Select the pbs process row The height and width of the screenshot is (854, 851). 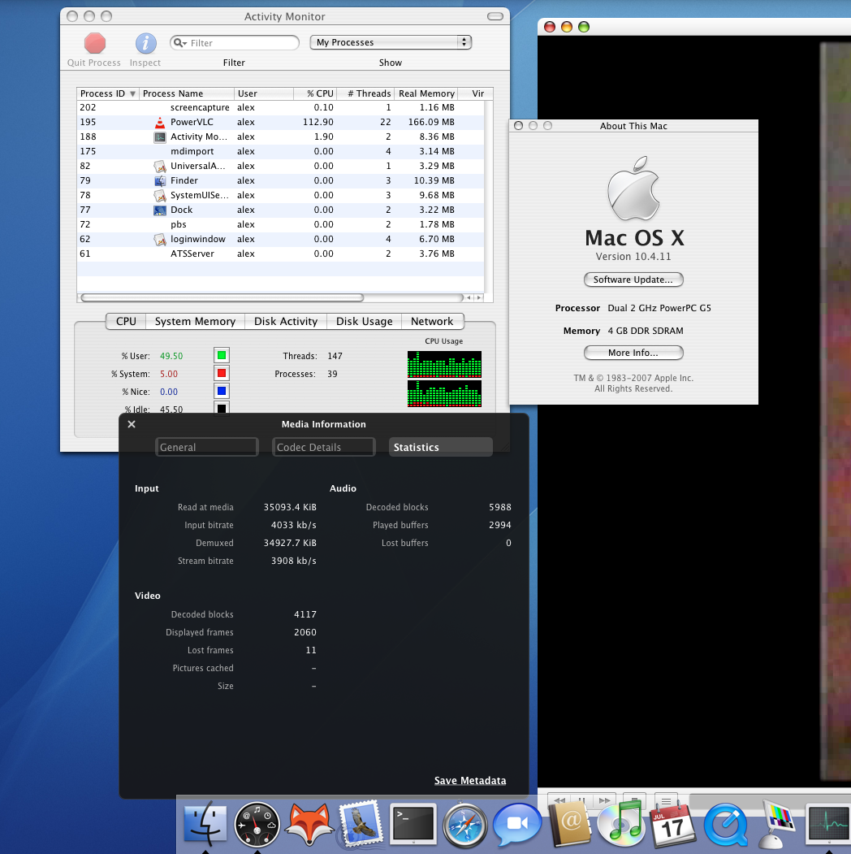[x=280, y=224]
